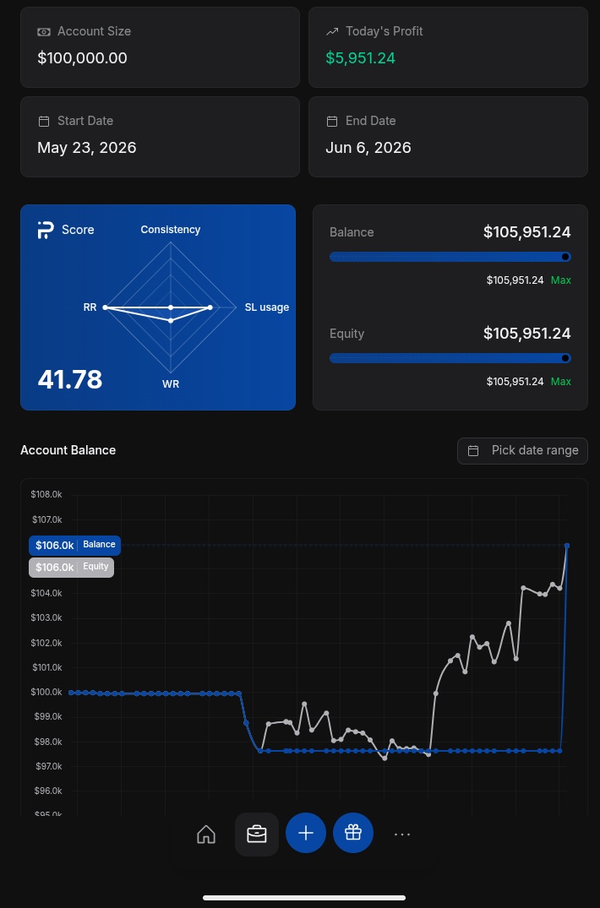Click the End Date calendar icon
This screenshot has height=908, width=600.
332,121
